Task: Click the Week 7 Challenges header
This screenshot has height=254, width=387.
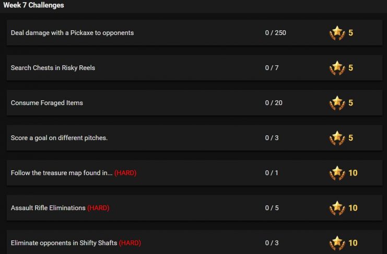Action: click(33, 5)
